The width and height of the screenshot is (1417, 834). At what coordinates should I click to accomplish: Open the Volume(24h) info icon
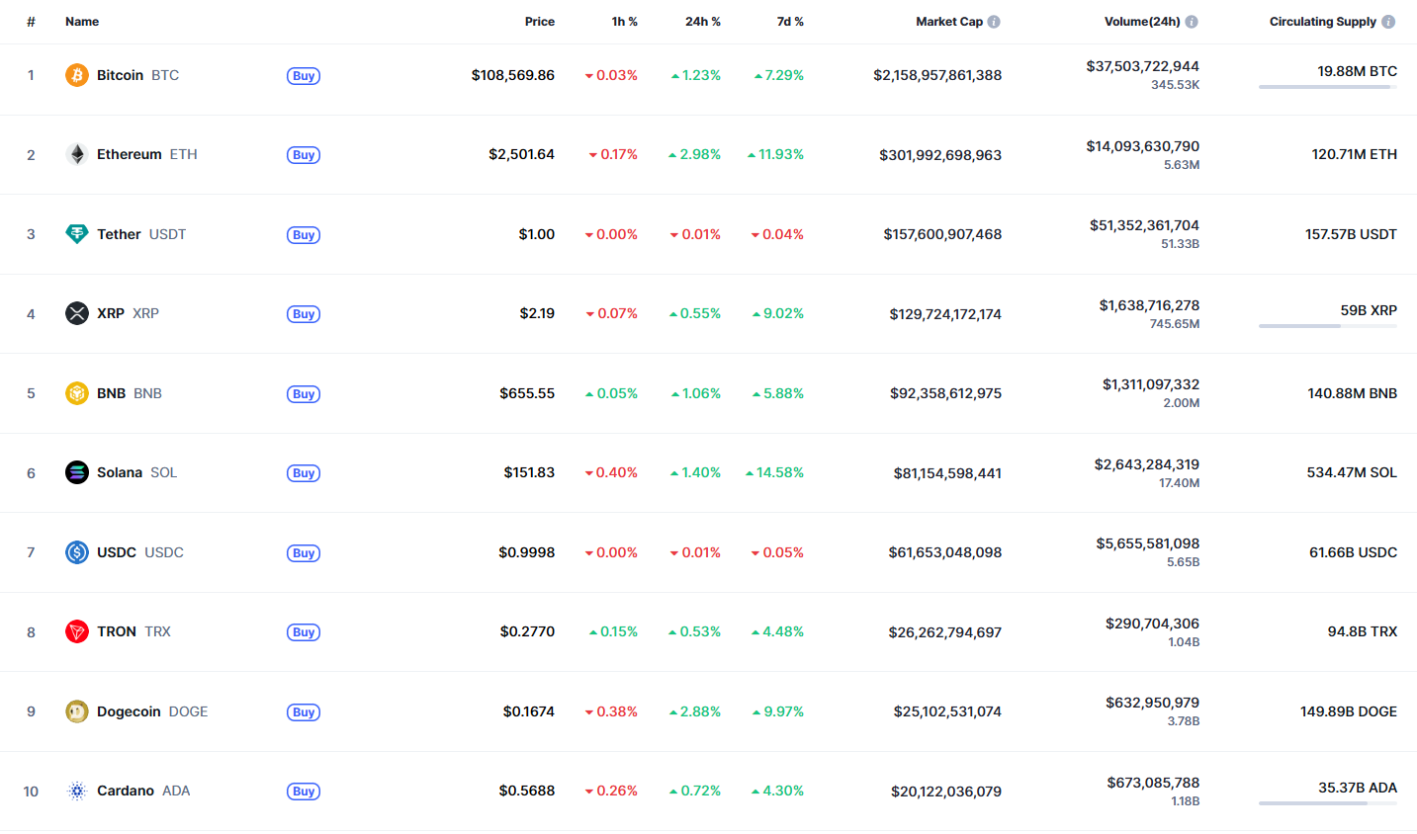[1192, 22]
